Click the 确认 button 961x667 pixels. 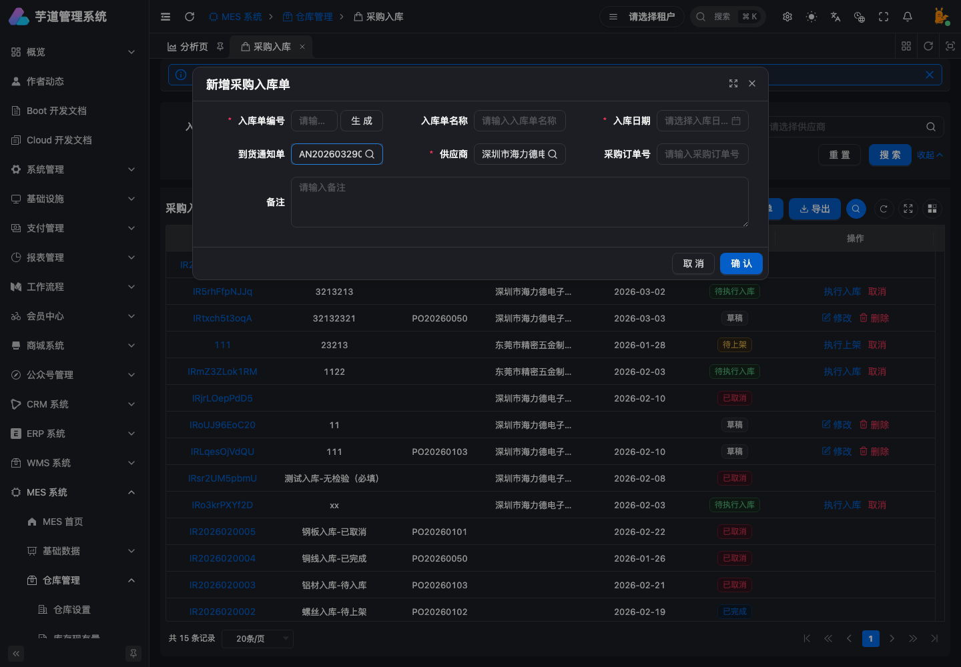click(741, 263)
